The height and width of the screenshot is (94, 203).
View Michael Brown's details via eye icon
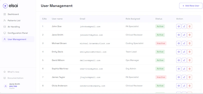tap(179, 43)
